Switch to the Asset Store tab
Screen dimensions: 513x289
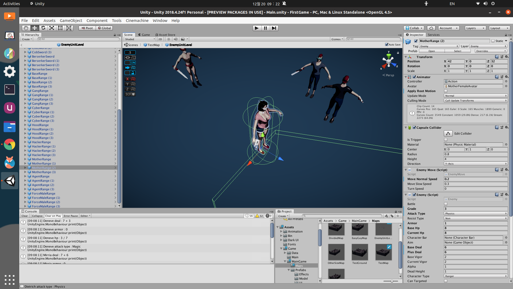coord(165,35)
